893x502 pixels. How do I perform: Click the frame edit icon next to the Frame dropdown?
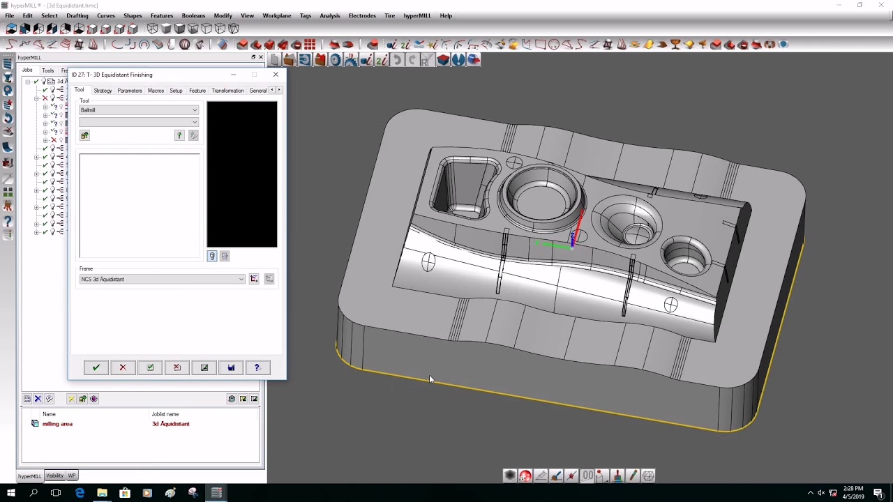[x=254, y=279]
